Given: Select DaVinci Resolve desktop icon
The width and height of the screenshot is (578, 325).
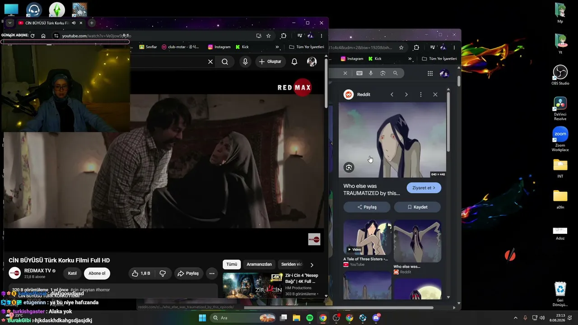Looking at the screenshot, I should coord(560,108).
